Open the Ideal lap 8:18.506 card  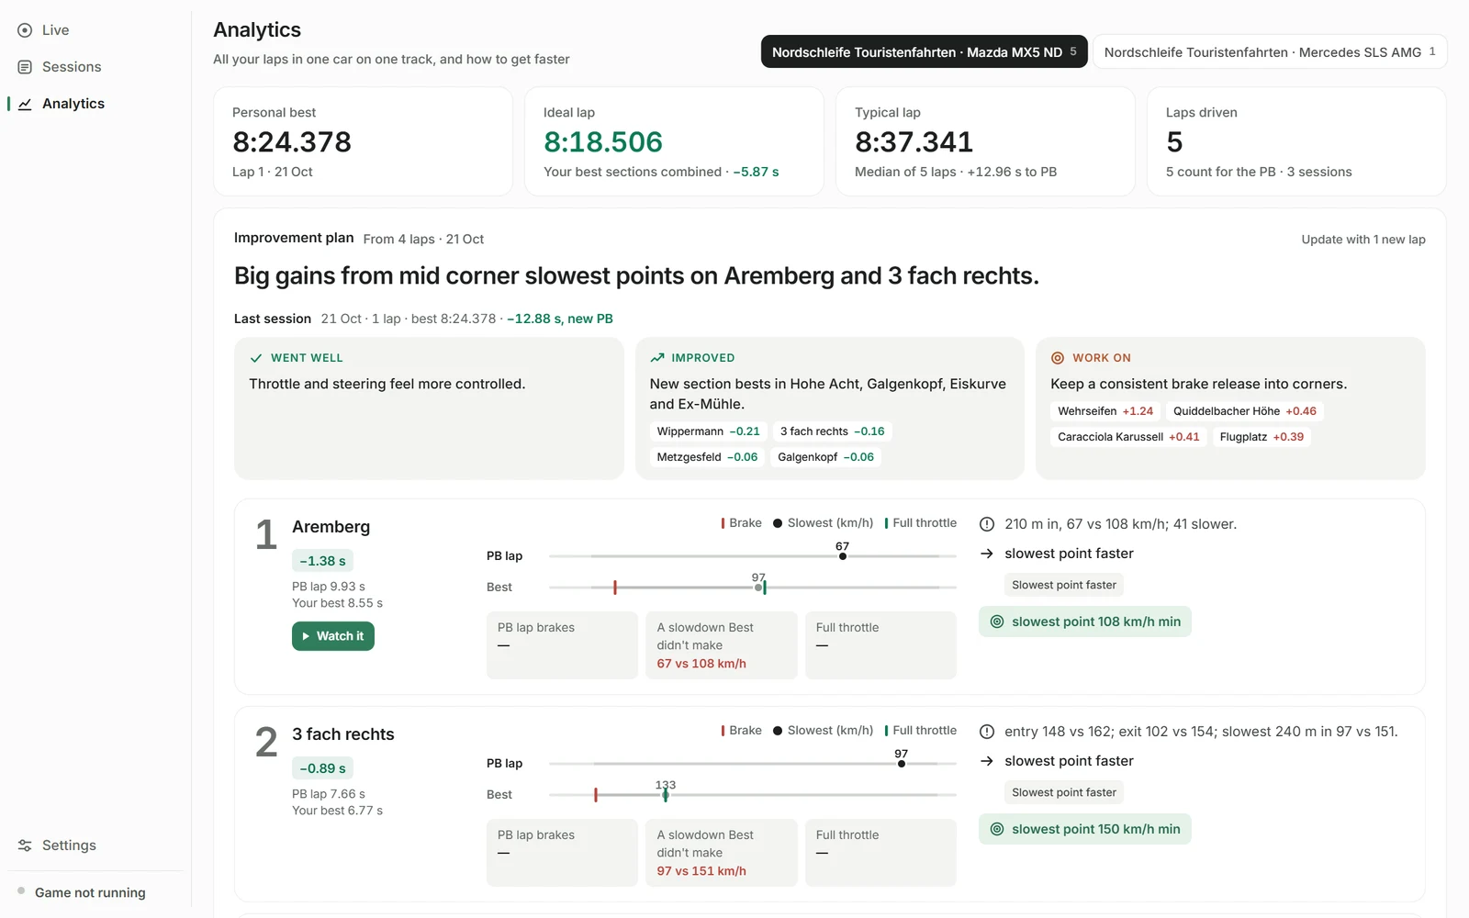pos(674,141)
